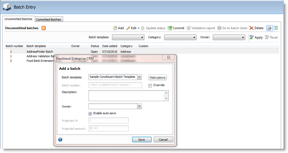Sort by Status column header
The image size is (288, 153).
[x=95, y=46]
